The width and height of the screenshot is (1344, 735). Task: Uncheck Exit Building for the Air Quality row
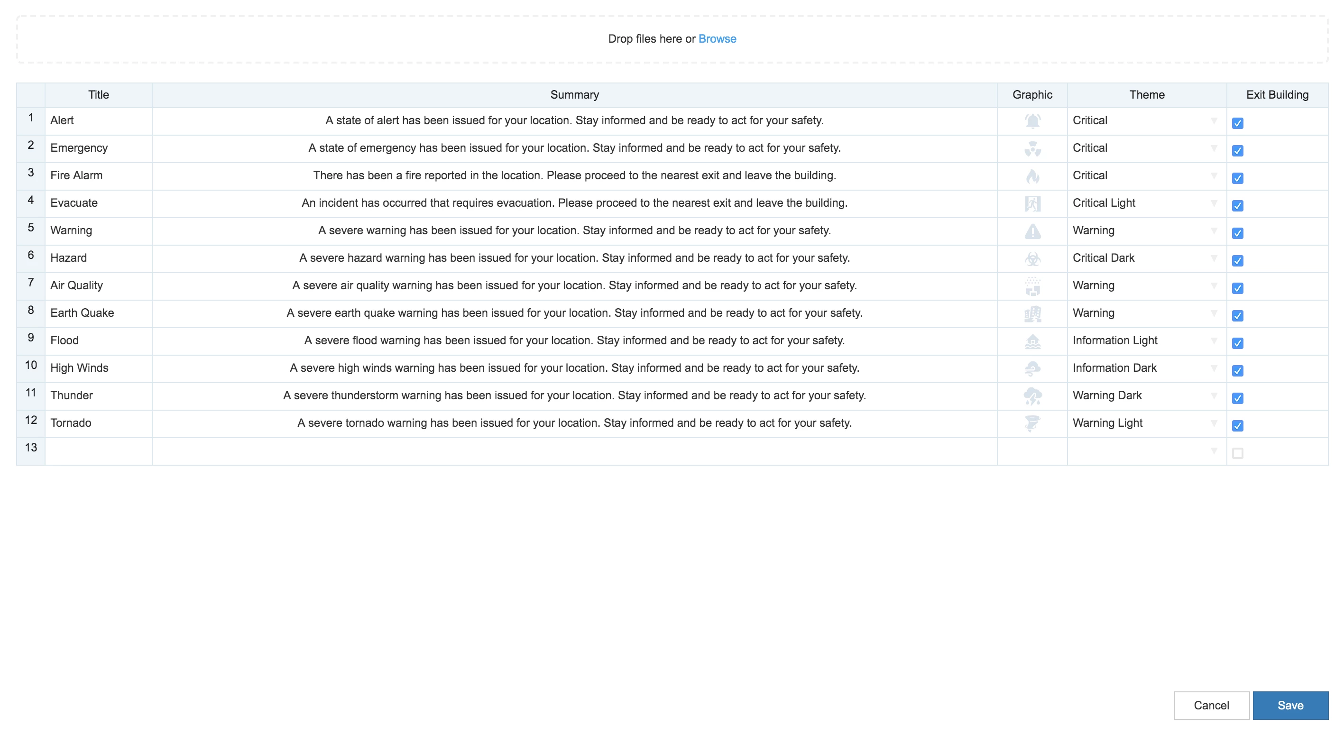[1237, 288]
